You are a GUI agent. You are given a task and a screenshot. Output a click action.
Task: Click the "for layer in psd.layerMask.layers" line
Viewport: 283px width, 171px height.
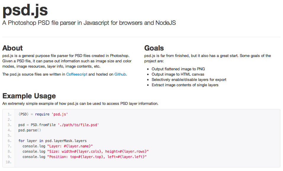pos(52,141)
